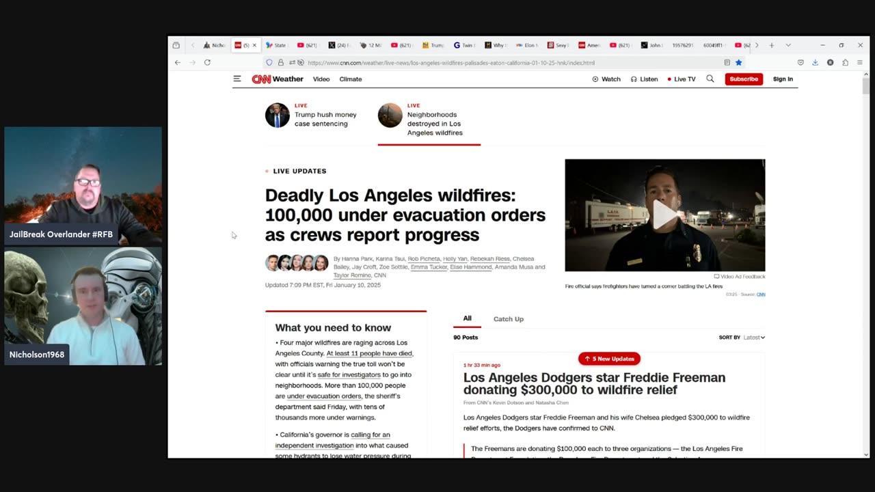
Task: Open the Firefox application menu icon
Action: pos(859,62)
